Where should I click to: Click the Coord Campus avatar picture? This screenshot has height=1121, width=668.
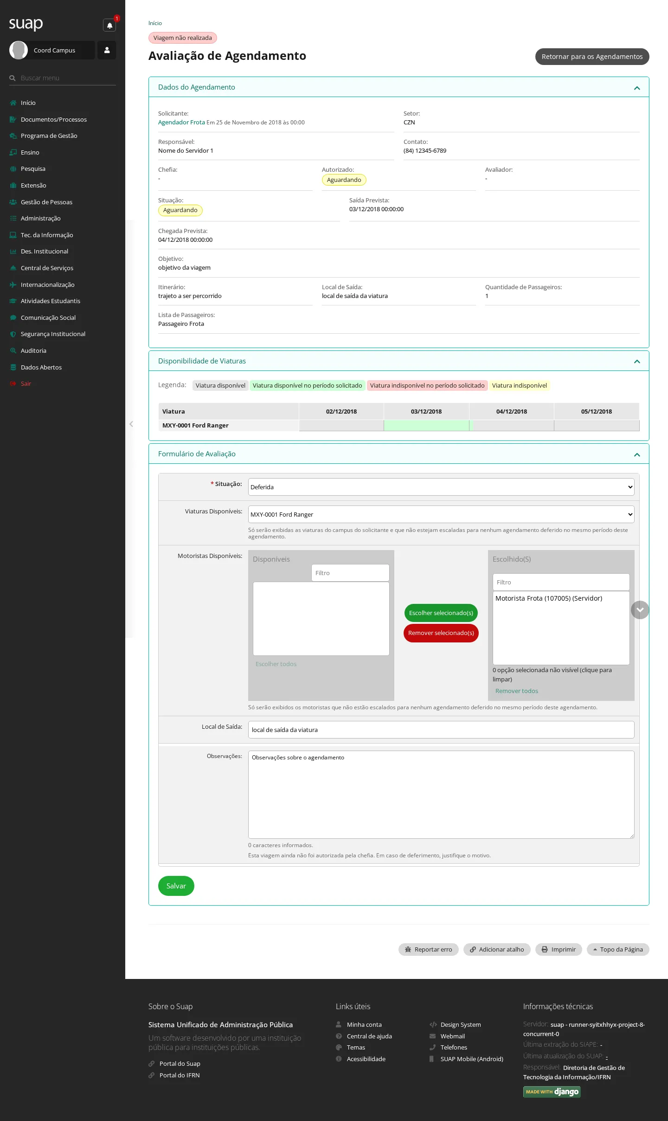click(x=19, y=50)
